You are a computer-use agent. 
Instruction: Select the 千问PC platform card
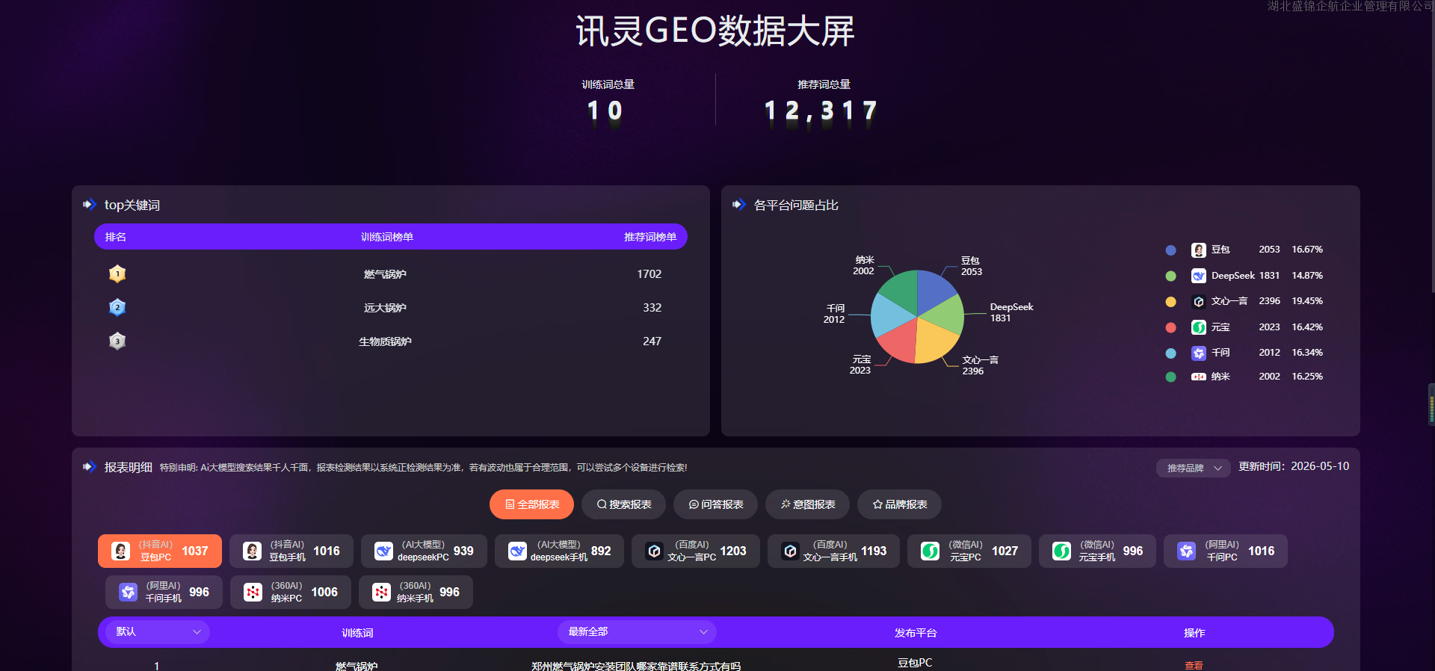coord(1226,551)
